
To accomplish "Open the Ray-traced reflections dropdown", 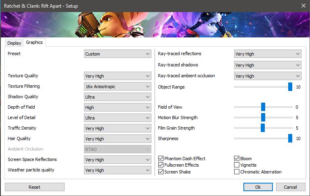I will click(x=268, y=54).
